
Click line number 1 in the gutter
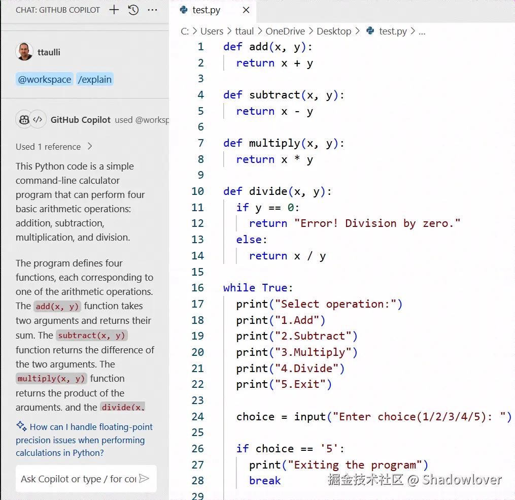pyautogui.click(x=201, y=47)
